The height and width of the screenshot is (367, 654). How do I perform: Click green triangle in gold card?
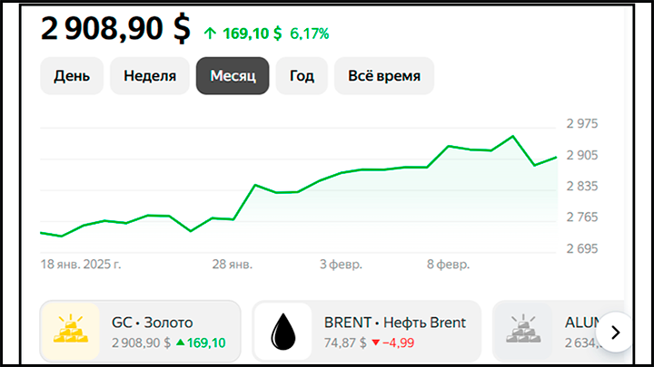[180, 343]
